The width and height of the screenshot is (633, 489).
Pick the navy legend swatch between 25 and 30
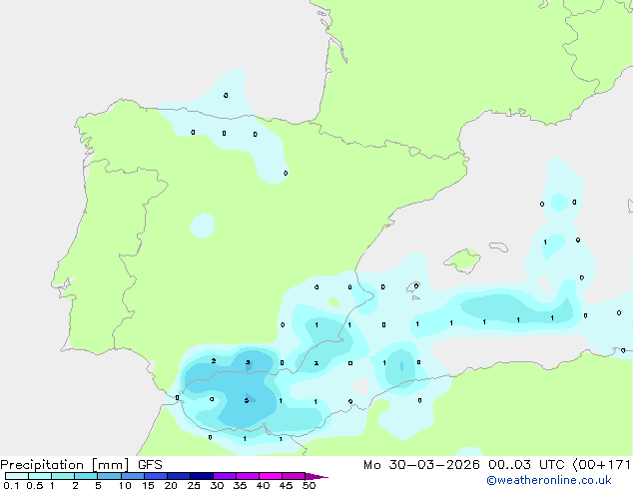(x=202, y=476)
